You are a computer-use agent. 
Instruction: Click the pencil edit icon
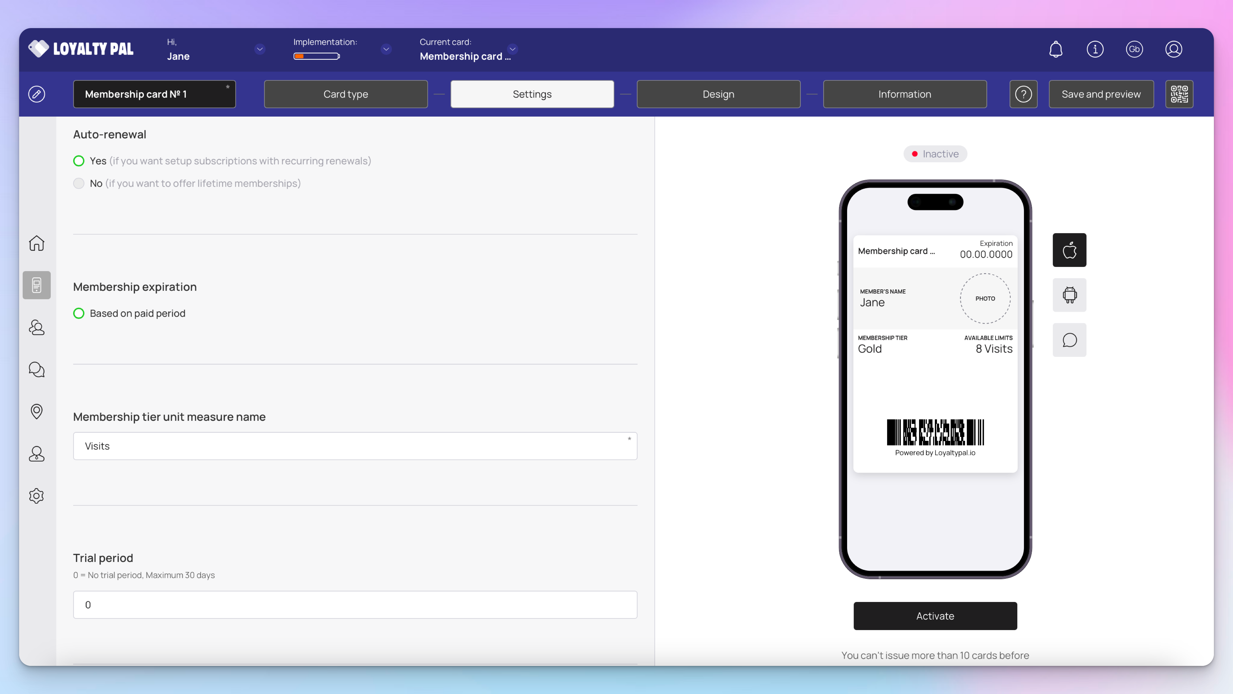point(36,94)
